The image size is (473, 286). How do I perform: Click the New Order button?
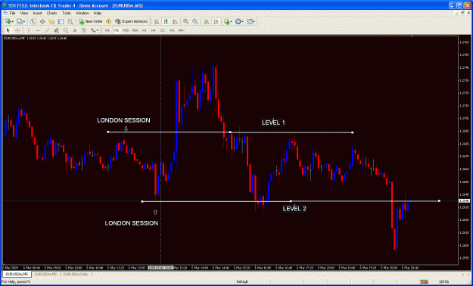tap(91, 21)
